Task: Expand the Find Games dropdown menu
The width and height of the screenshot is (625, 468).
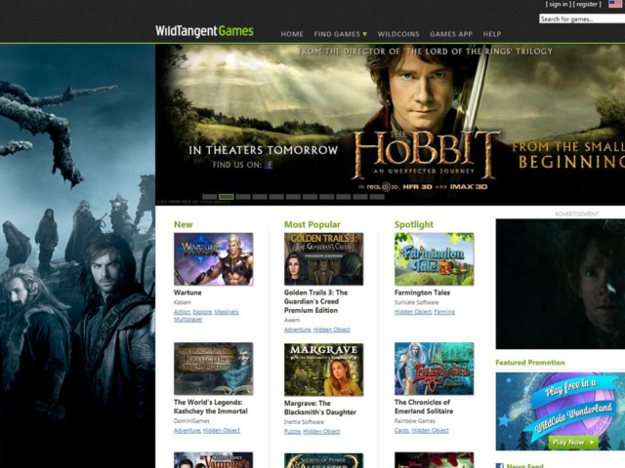Action: click(x=341, y=34)
